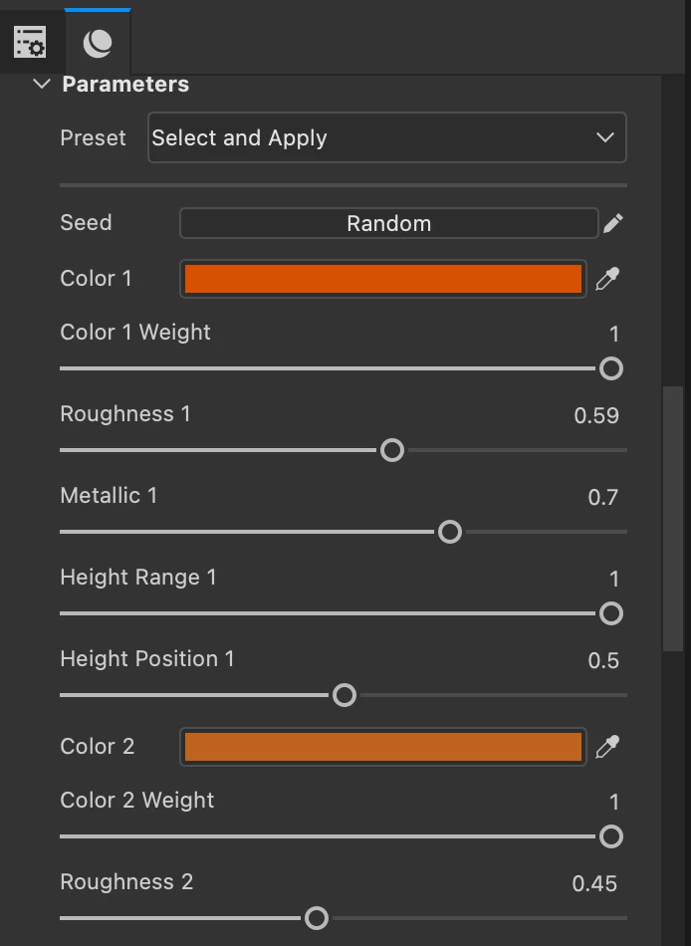Click the Random seed button
The width and height of the screenshot is (691, 946).
[388, 223]
